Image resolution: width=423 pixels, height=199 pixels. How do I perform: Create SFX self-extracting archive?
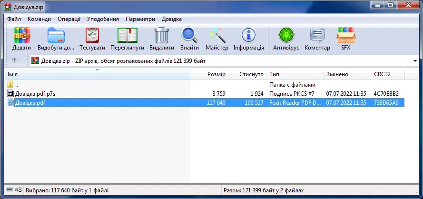point(346,35)
